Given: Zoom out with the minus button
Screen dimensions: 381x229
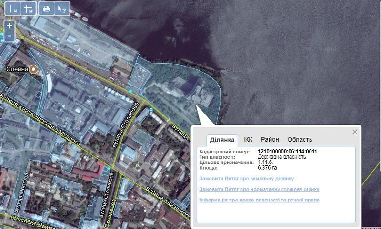Looking at the screenshot, I should [10, 36].
